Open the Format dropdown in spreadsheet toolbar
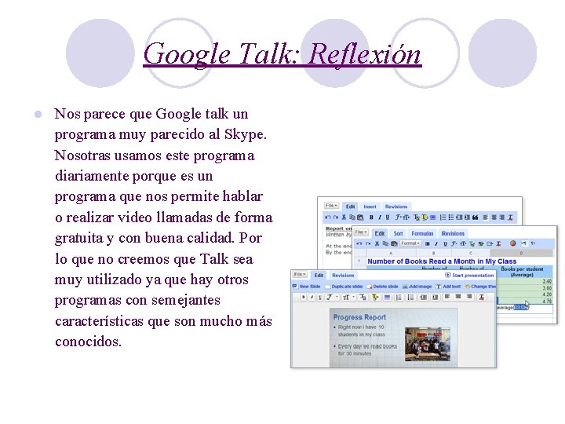The width and height of the screenshot is (565, 424). (410, 243)
